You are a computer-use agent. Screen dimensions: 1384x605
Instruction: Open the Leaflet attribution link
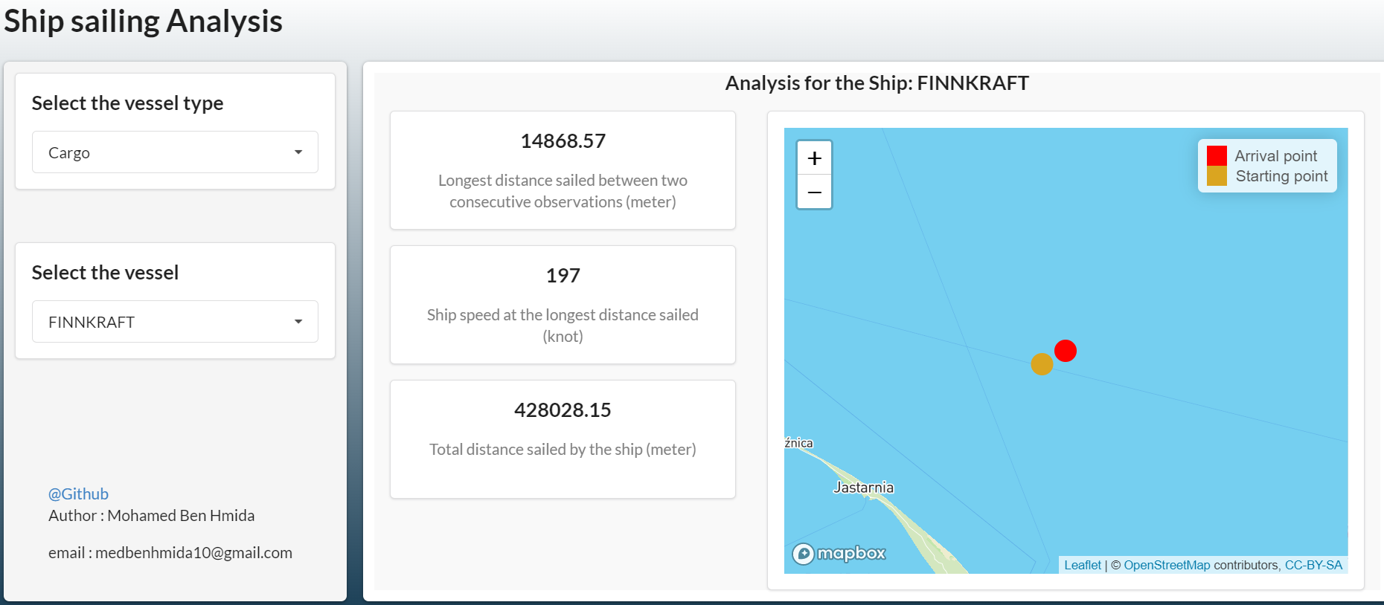tap(1083, 565)
